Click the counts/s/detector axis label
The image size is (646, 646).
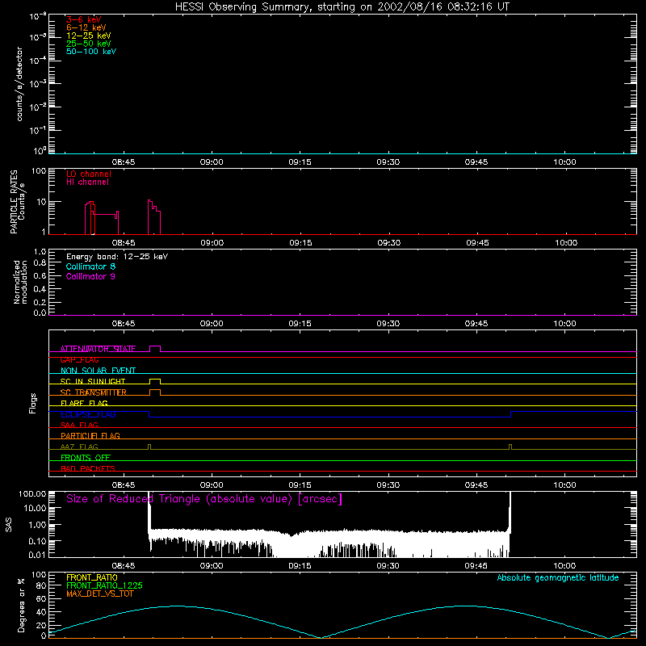coord(19,84)
